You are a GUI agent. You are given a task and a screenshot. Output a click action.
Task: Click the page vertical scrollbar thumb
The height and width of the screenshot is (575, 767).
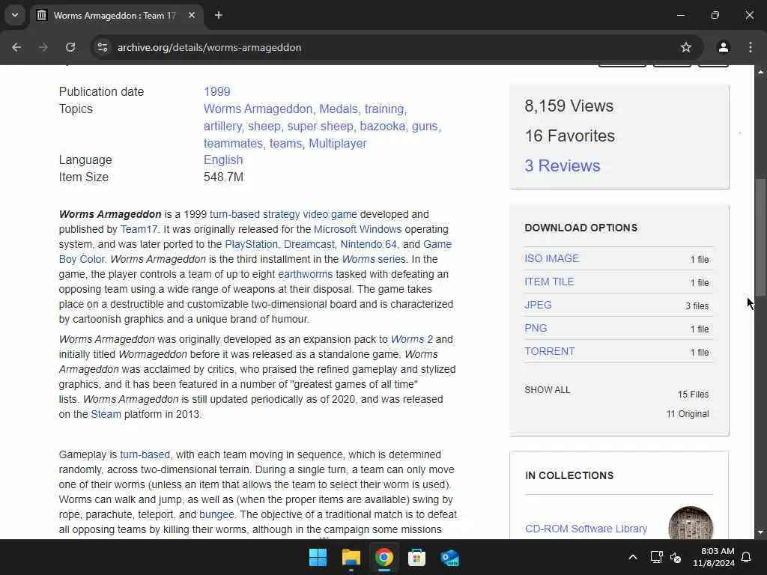pyautogui.click(x=760, y=237)
